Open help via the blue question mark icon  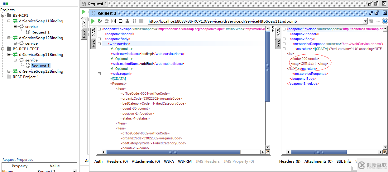pos(385,21)
